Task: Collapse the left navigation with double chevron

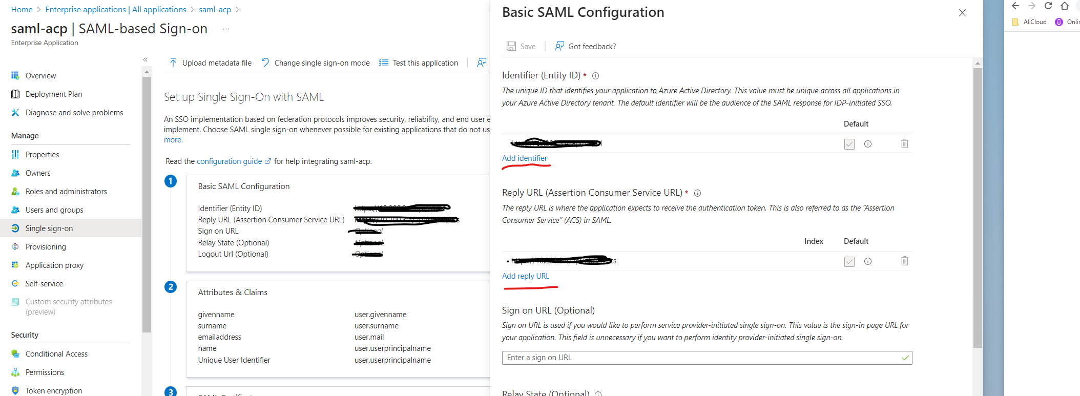Action: click(146, 60)
